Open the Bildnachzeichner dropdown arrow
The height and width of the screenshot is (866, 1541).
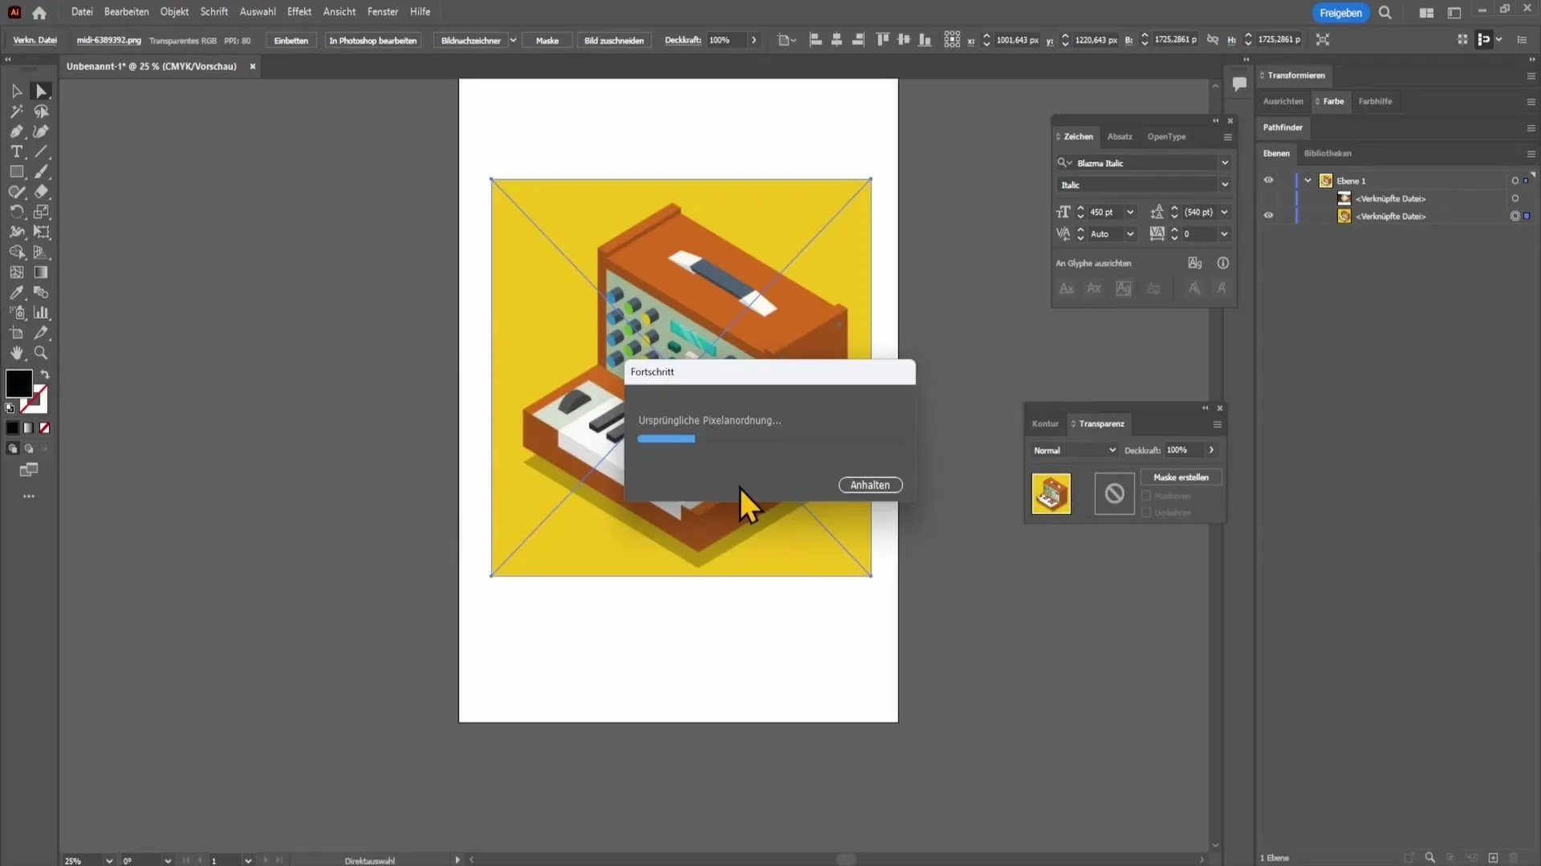(x=513, y=40)
